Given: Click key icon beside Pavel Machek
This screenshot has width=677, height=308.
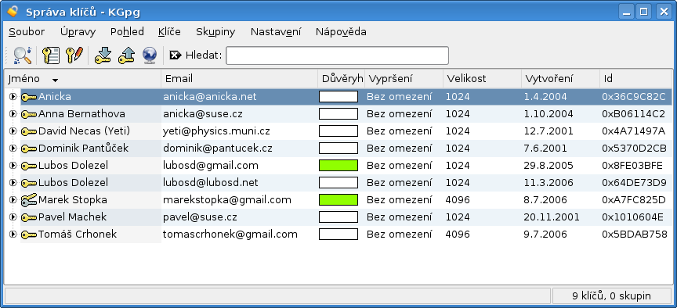Looking at the screenshot, I should coord(29,217).
